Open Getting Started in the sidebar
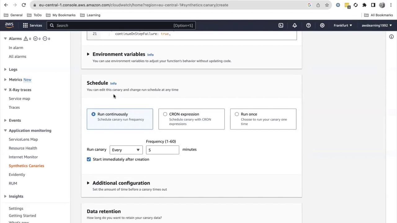The width and height of the screenshot is (397, 223). pos(22,216)
